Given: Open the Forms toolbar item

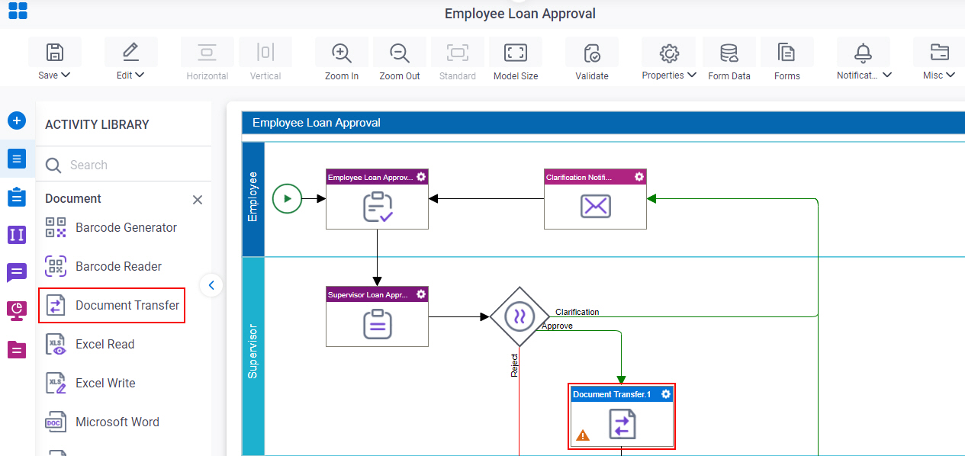Looking at the screenshot, I should pyautogui.click(x=786, y=53).
